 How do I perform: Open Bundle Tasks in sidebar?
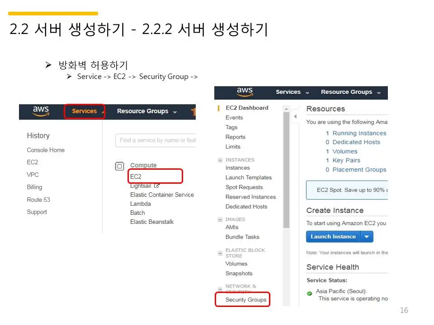(242, 237)
